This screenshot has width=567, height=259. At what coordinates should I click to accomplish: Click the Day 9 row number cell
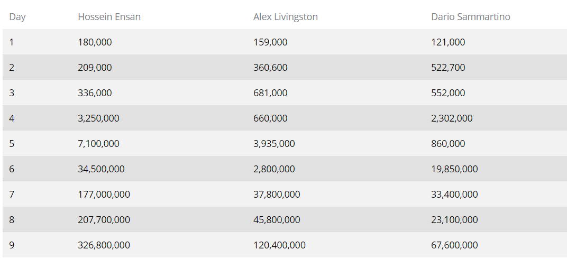tap(12, 245)
